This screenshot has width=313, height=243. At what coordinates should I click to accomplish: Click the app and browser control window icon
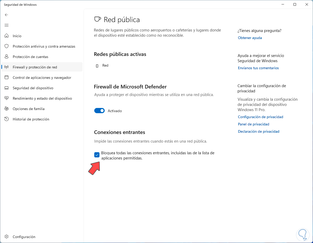pos(7,78)
